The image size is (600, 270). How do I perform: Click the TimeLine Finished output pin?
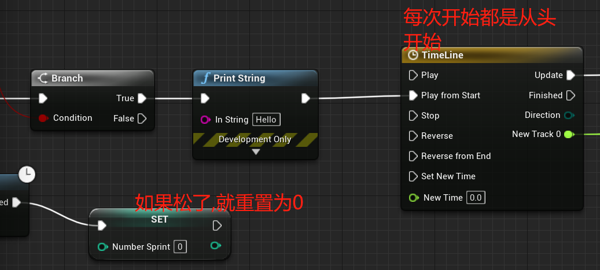pos(570,95)
